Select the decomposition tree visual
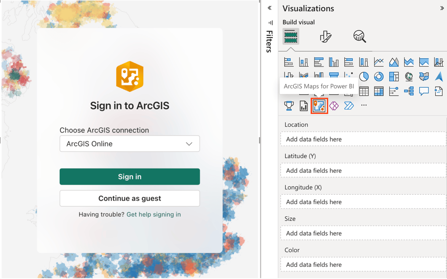This screenshot has width=447, height=279. (409, 91)
